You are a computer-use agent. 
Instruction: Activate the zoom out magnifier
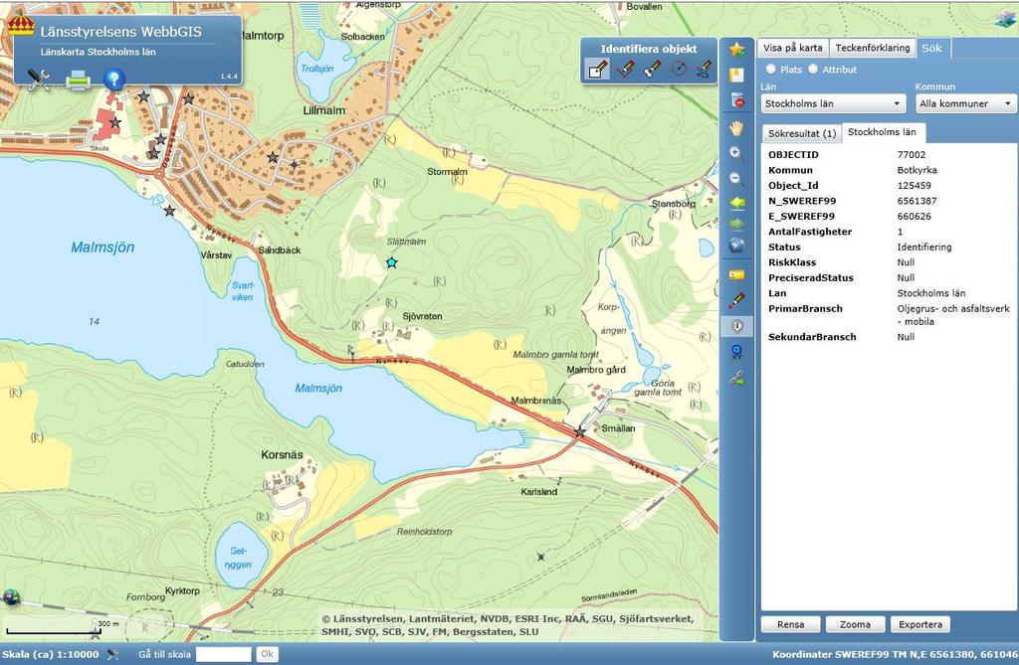tap(736, 179)
